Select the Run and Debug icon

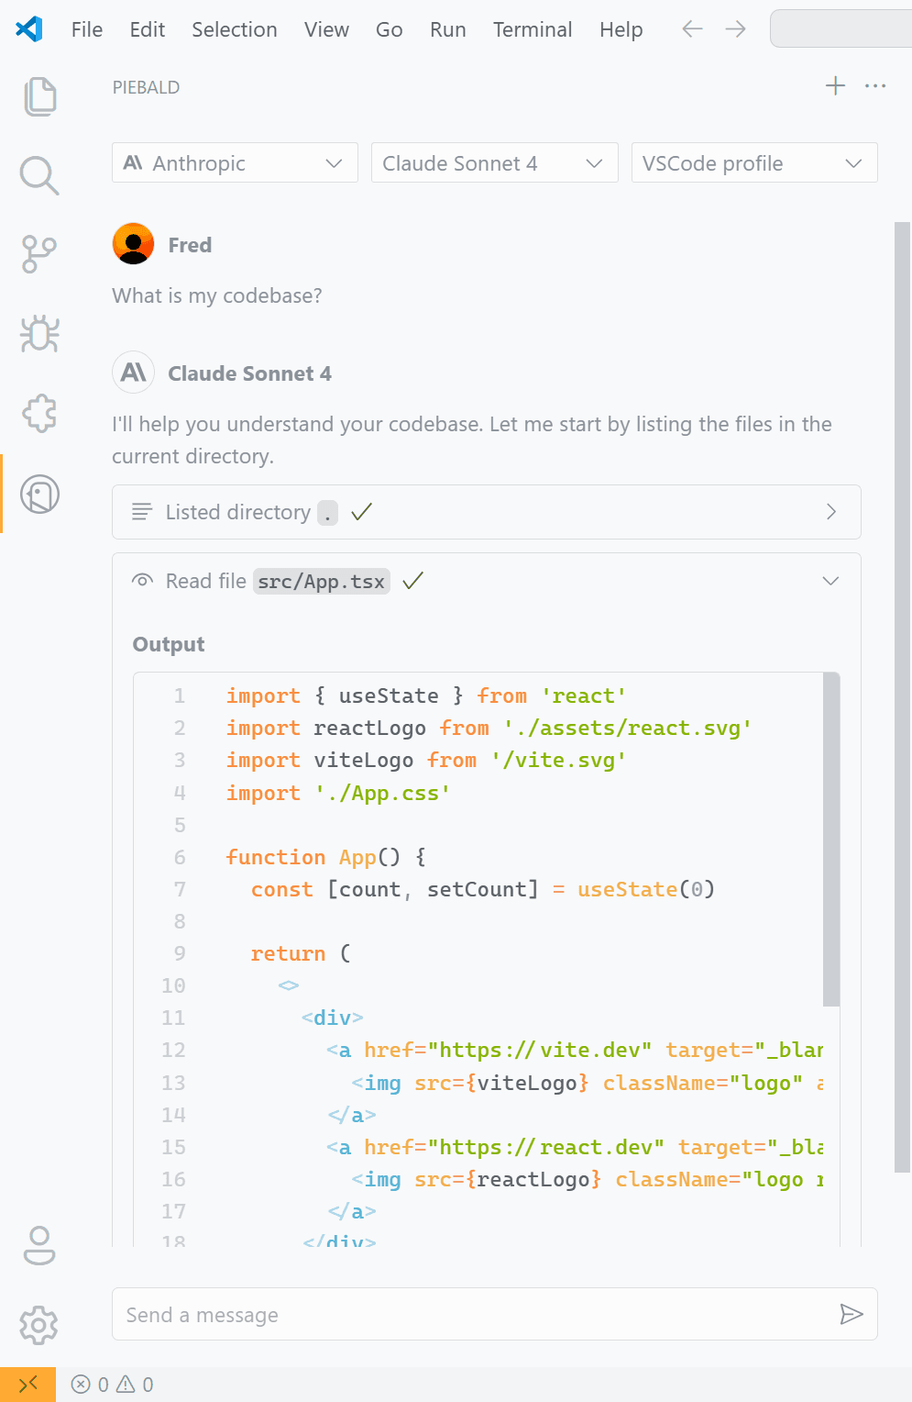[38, 334]
